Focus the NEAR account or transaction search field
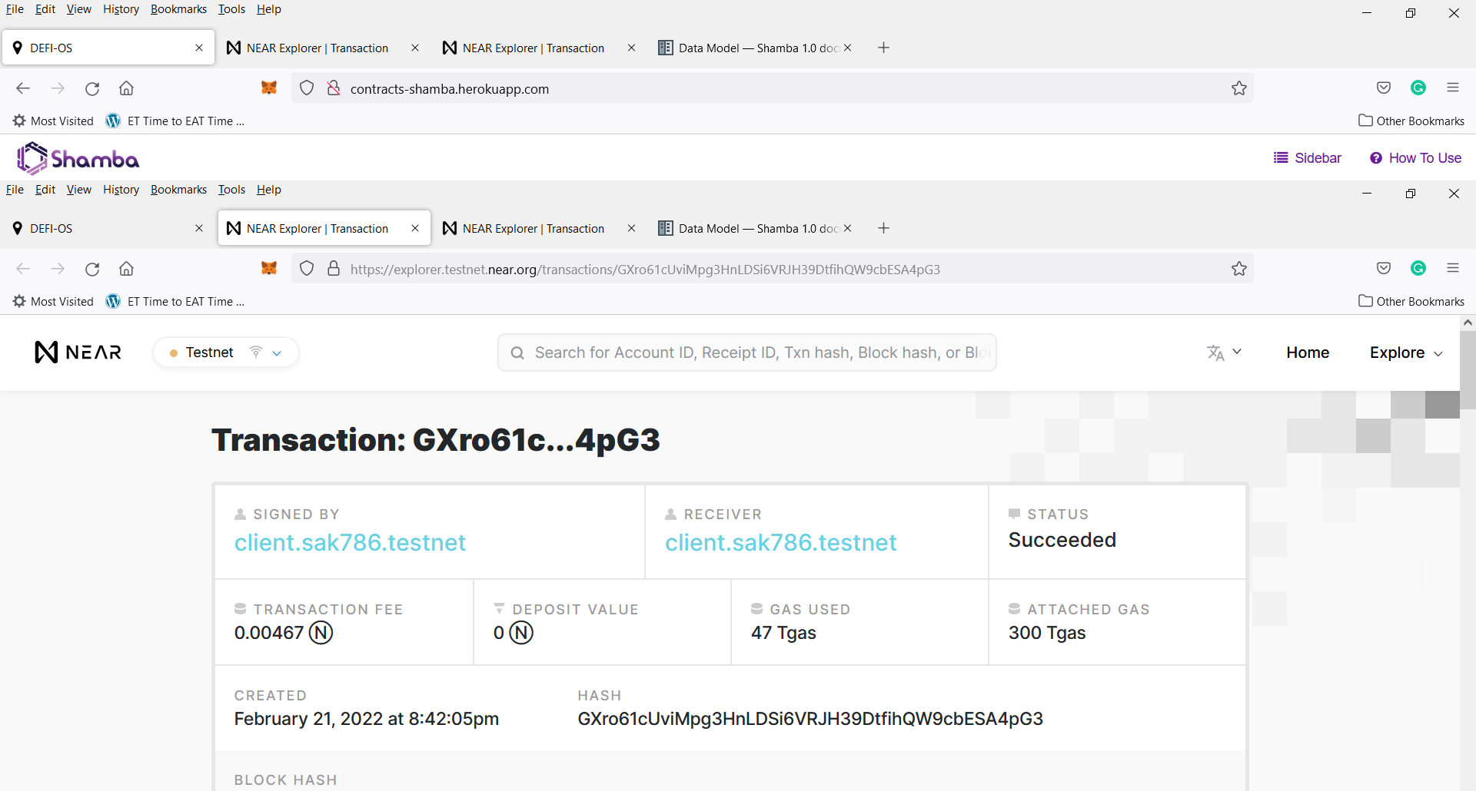This screenshot has width=1476, height=791. [x=747, y=352]
